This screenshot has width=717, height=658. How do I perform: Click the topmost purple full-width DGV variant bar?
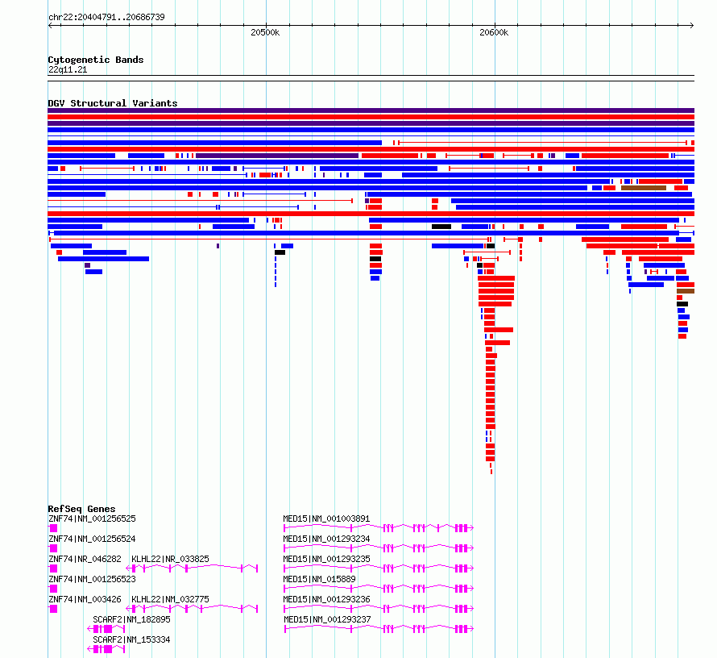tap(371, 110)
